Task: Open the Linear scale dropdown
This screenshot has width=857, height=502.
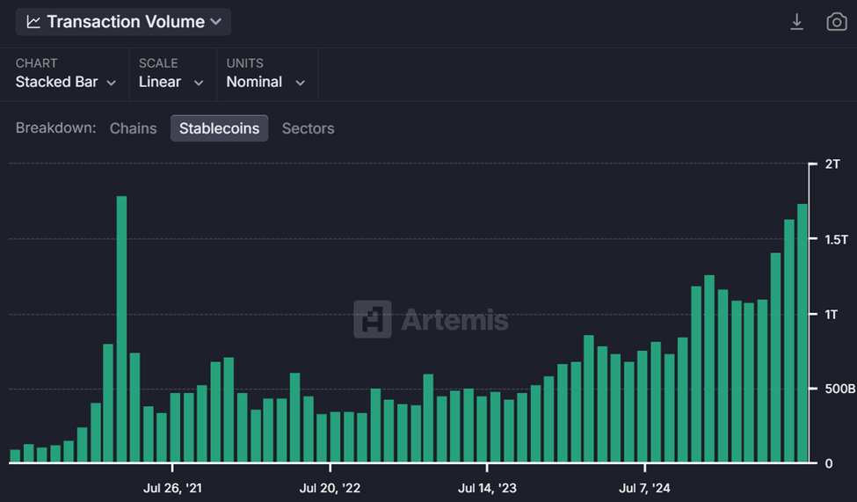Action: pyautogui.click(x=171, y=82)
